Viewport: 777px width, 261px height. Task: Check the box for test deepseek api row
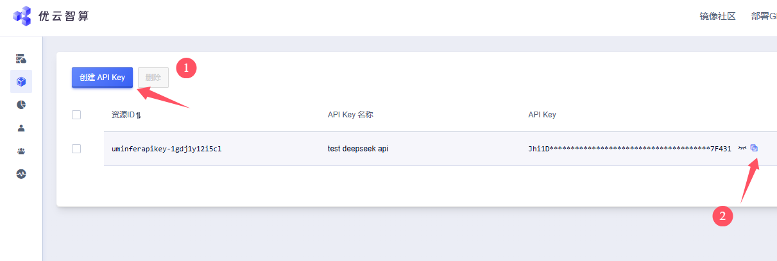[x=76, y=149]
